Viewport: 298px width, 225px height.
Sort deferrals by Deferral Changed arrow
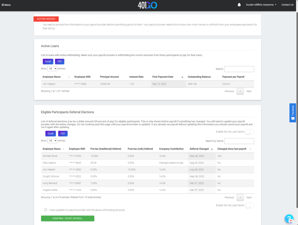(x=212, y=149)
